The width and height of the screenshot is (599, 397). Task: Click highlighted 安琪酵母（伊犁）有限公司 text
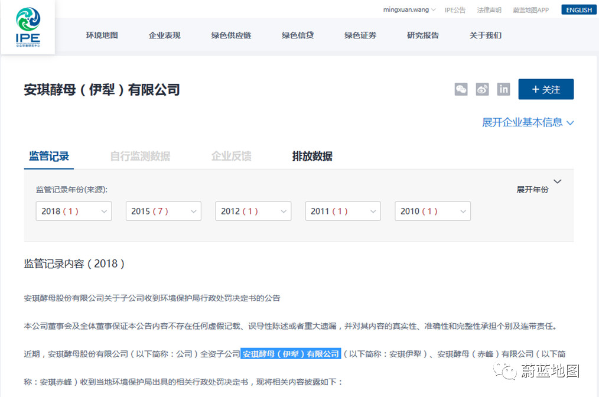point(291,354)
